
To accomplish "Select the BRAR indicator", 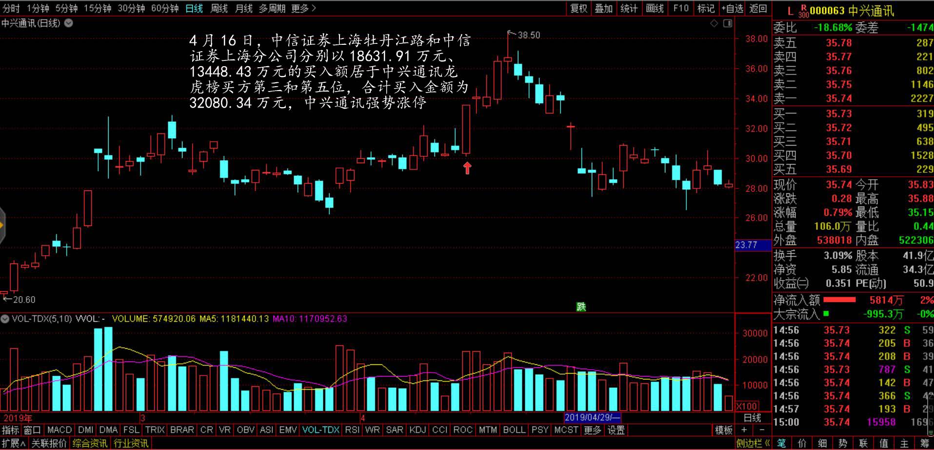I will click(x=182, y=430).
